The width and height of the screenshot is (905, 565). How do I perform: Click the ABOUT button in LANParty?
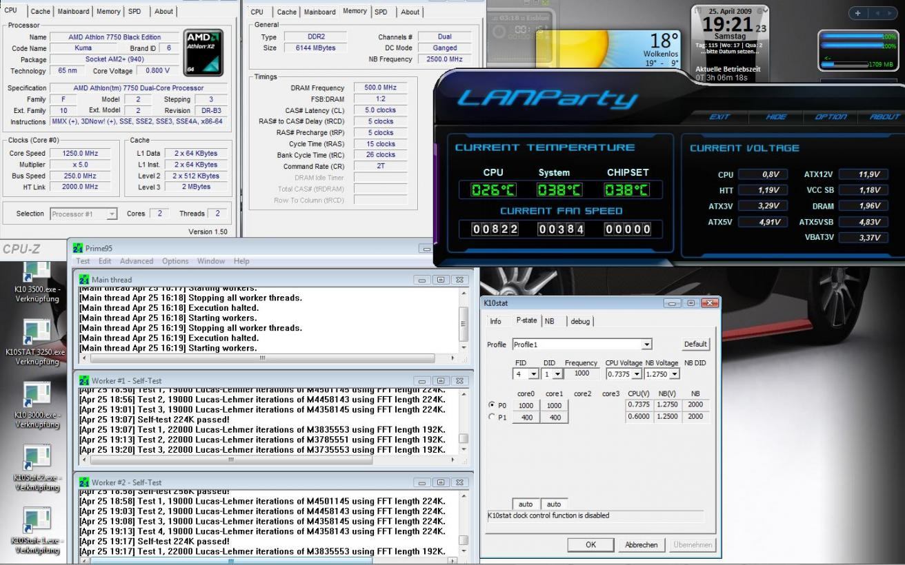[885, 117]
